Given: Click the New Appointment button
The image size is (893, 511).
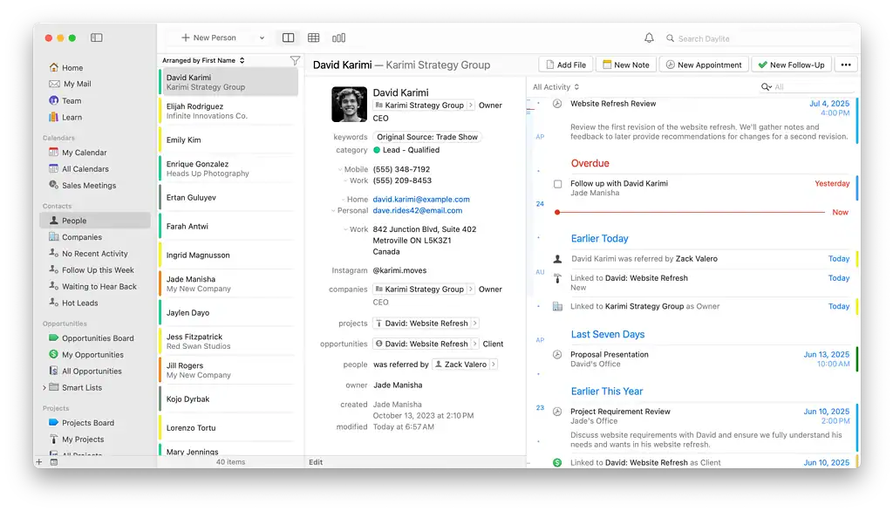Looking at the screenshot, I should pyautogui.click(x=703, y=64).
